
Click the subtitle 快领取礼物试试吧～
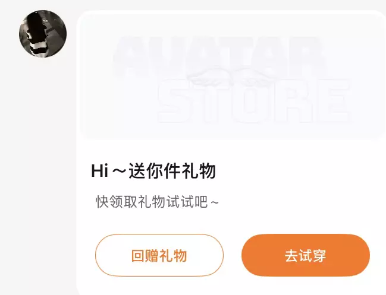(x=157, y=202)
